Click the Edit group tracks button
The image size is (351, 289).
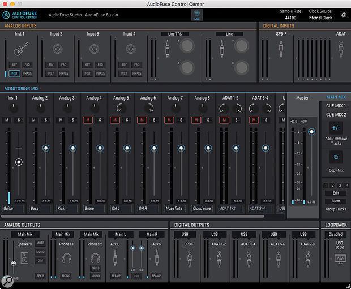click(x=336, y=193)
